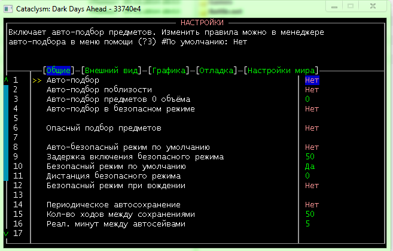This screenshot has width=393, height=251.
Task: Toggle Нет value for Опасный подбор предметов
Action: (x=312, y=128)
